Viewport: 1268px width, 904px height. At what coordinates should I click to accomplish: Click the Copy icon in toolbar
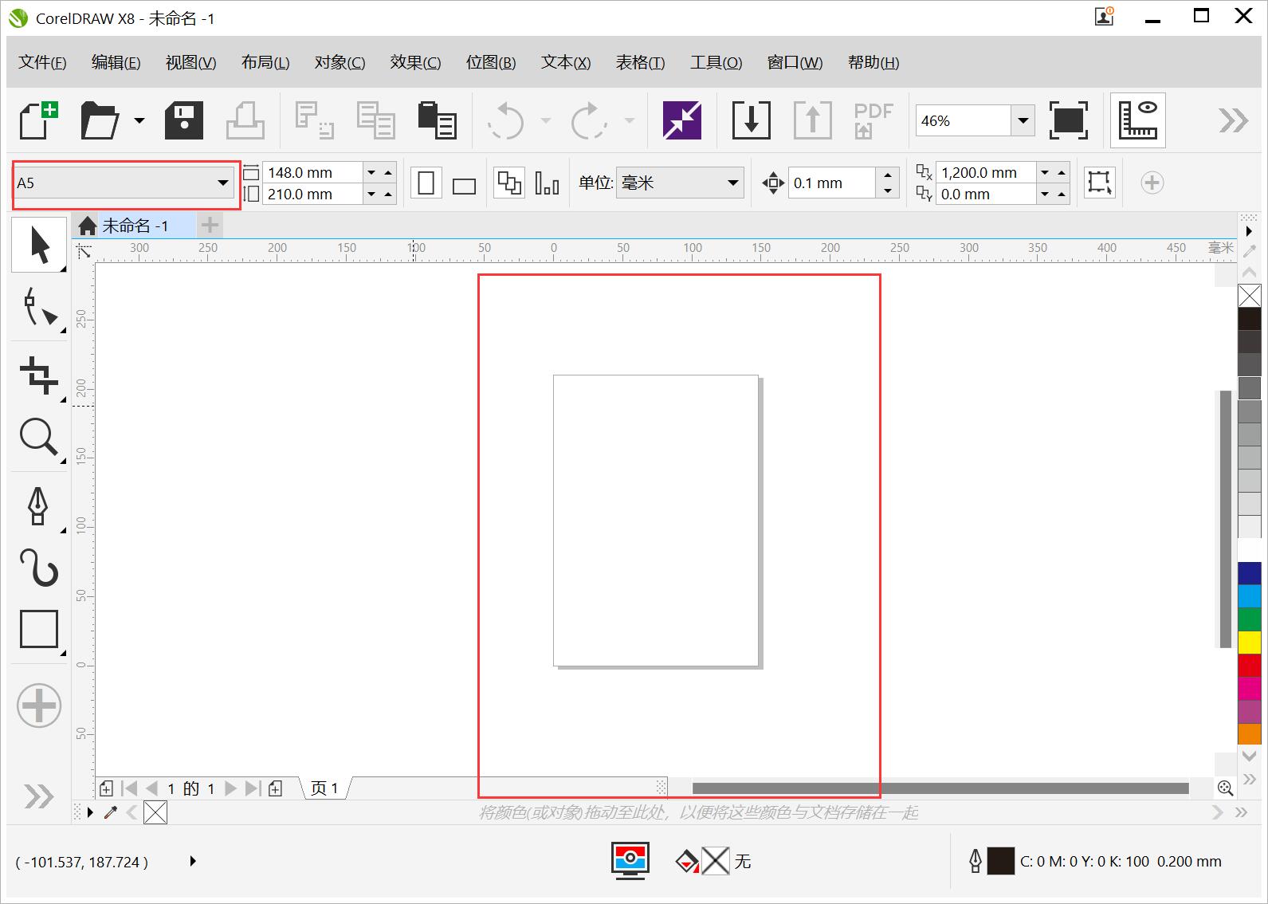(x=375, y=120)
